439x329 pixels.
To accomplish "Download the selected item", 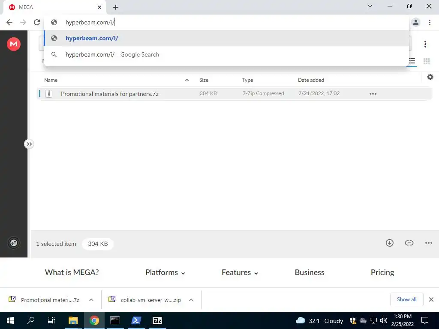I will point(389,243).
